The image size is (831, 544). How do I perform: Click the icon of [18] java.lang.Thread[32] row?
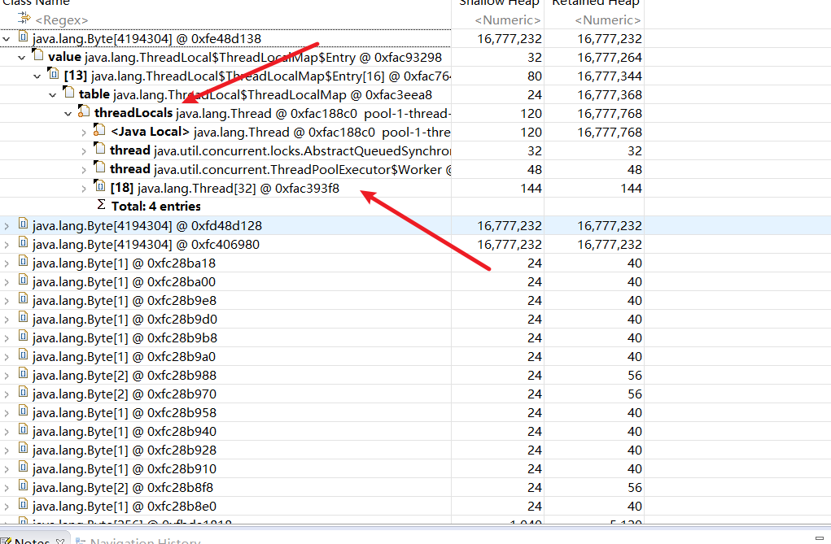(x=99, y=188)
